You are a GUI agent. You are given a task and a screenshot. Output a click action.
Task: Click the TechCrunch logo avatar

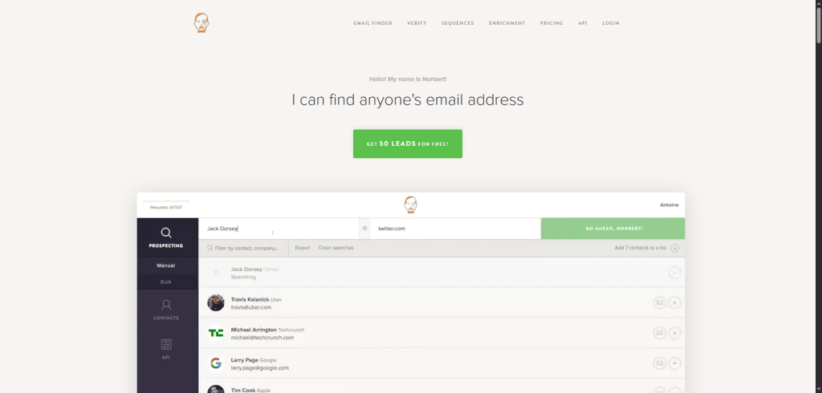pos(215,333)
